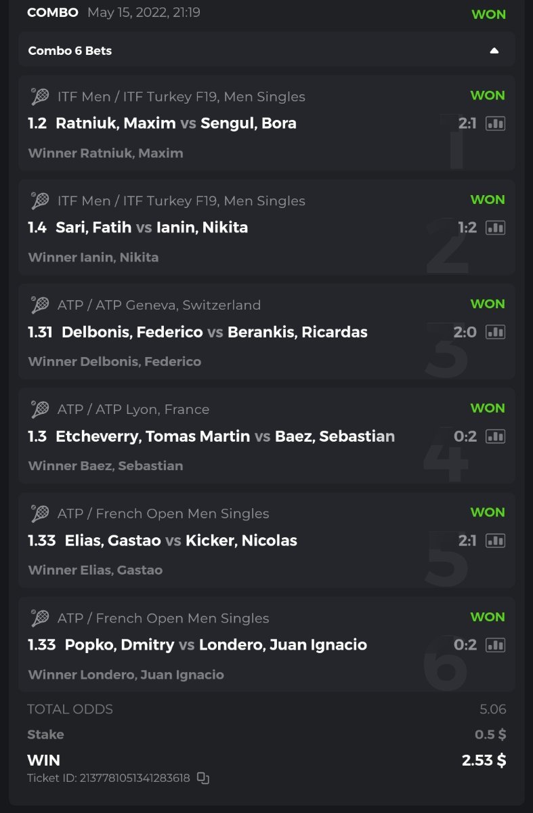This screenshot has height=813, width=533.
Task: Open statistics for Sari vs Ianin match
Action: (495, 228)
